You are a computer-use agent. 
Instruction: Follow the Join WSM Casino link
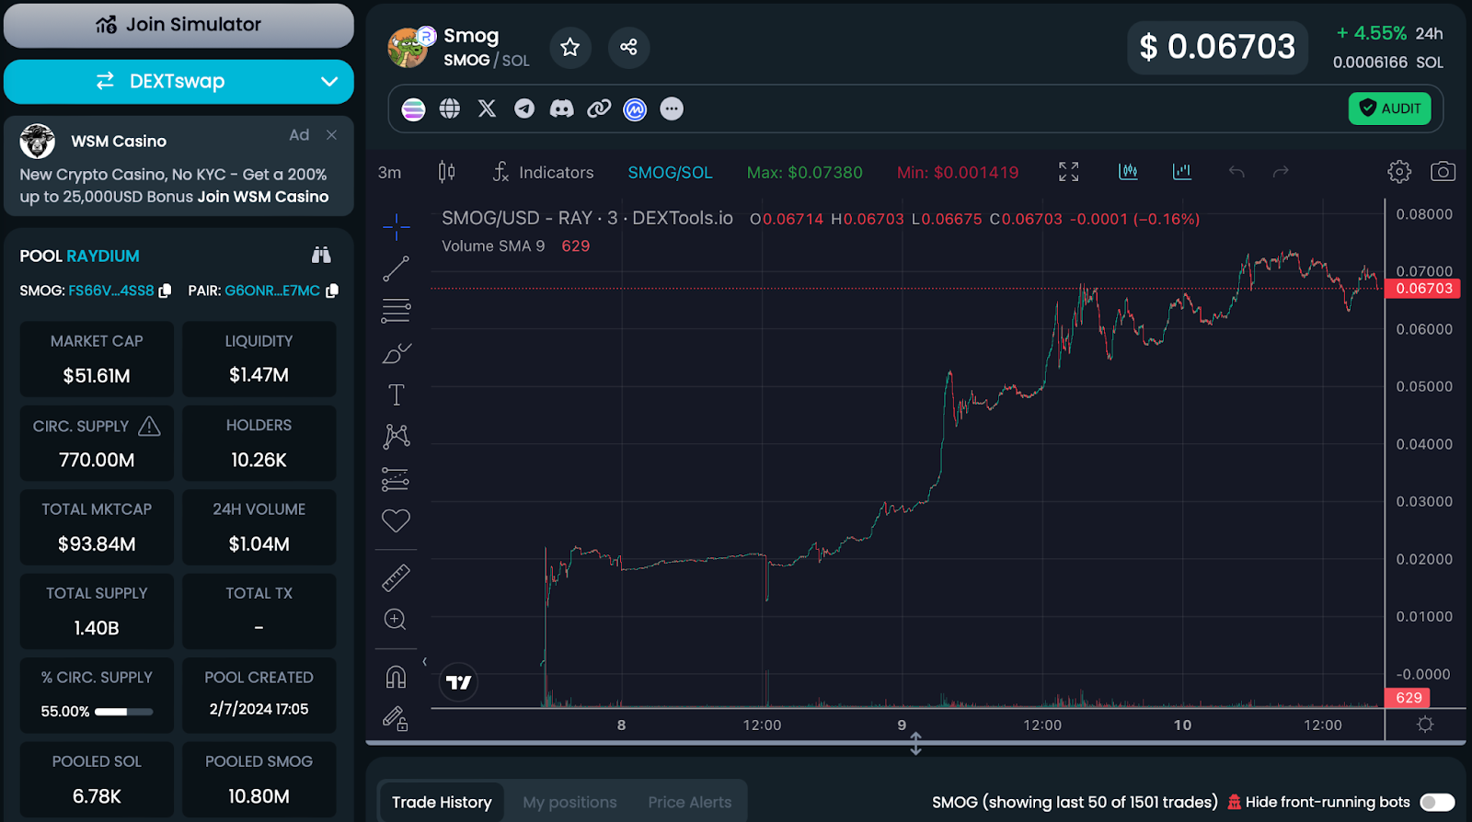(263, 197)
